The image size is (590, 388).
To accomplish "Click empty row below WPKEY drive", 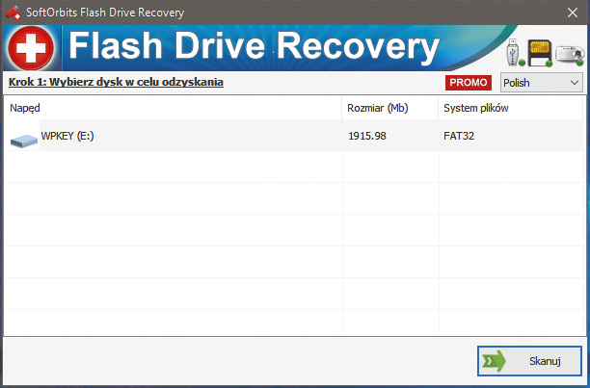I will tap(174, 168).
